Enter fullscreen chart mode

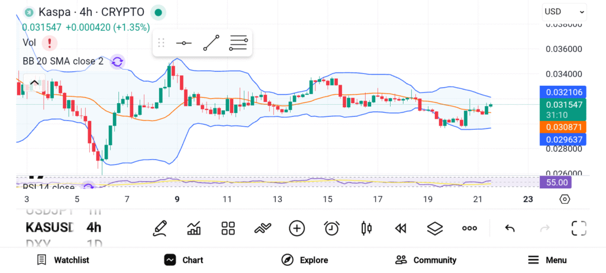tap(579, 228)
